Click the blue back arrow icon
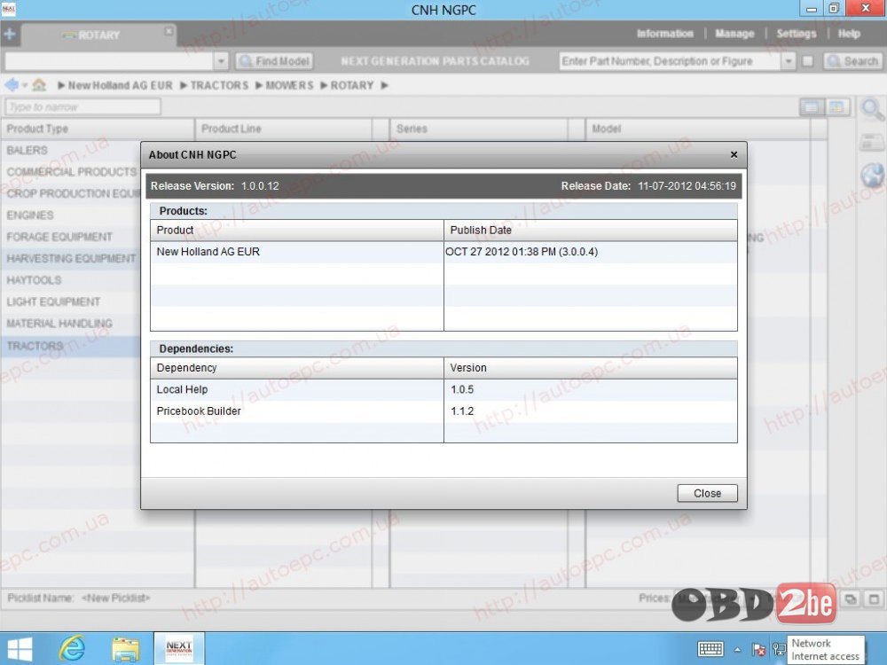The width and height of the screenshot is (887, 665). pos(12,85)
